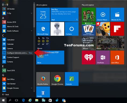The width and height of the screenshot is (127, 103).
Task: Open the Money tile
Action: [x=89, y=43]
